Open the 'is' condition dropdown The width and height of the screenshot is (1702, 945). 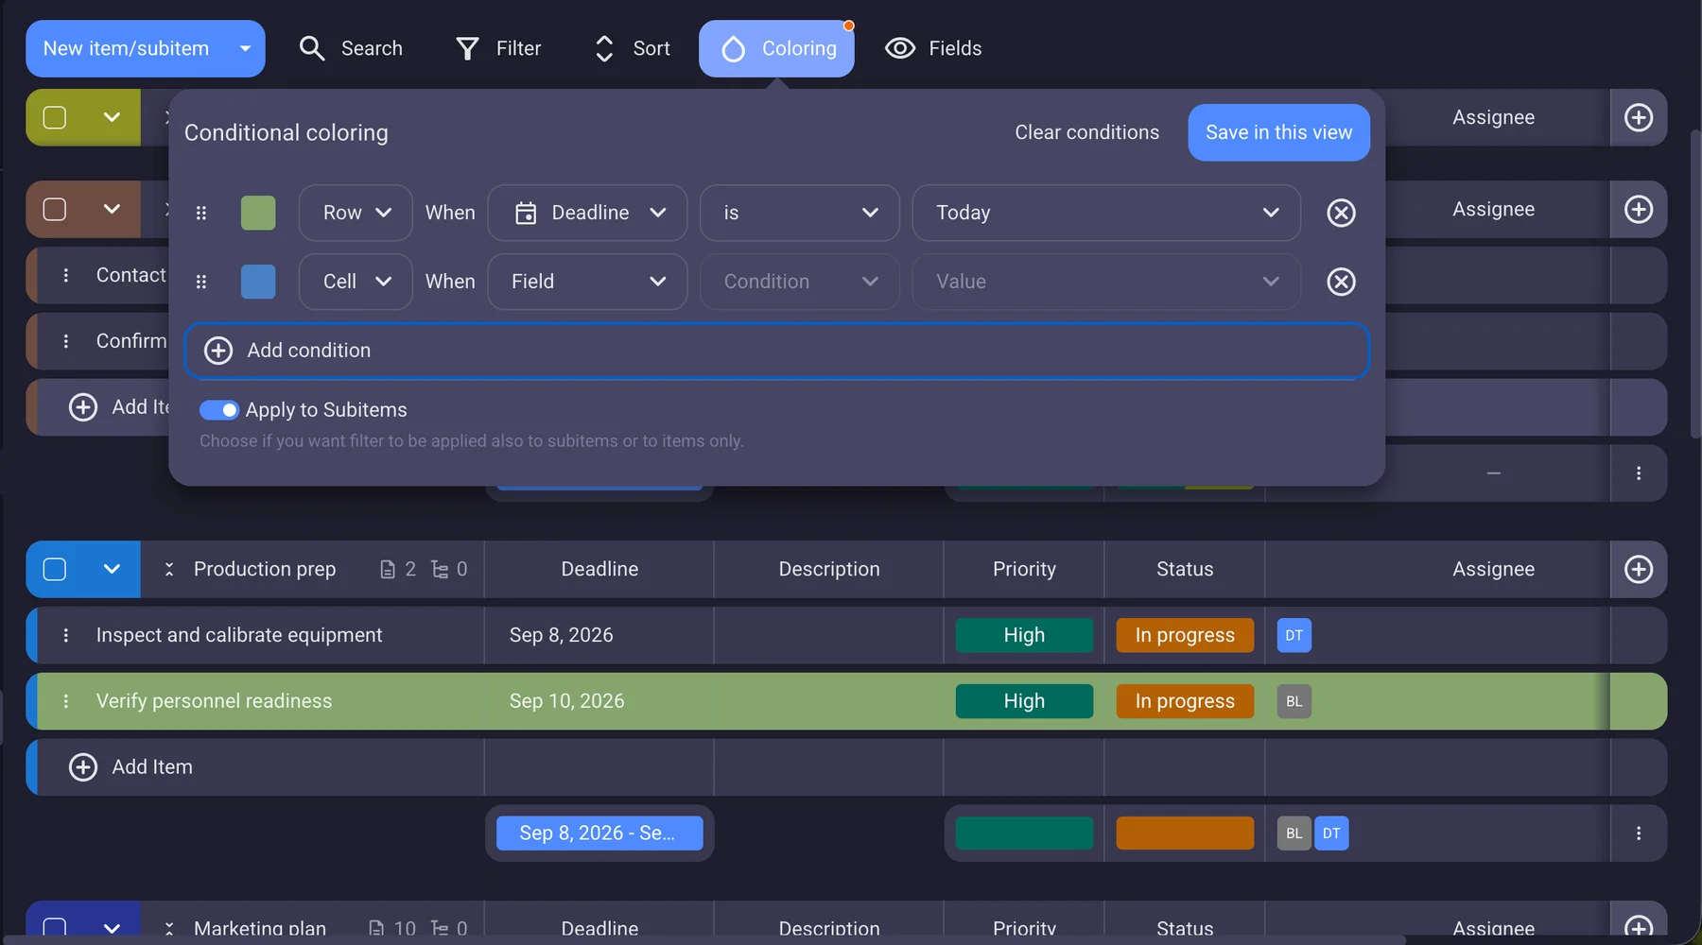pyautogui.click(x=799, y=213)
